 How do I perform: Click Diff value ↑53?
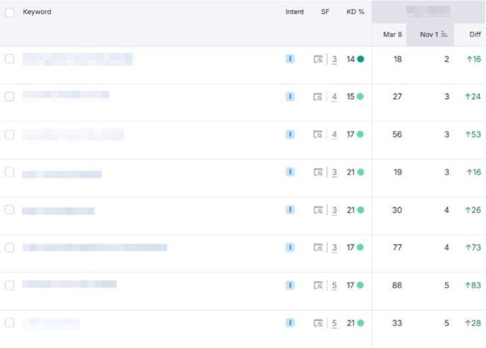[473, 134]
